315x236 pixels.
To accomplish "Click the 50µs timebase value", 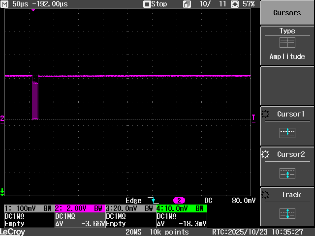I will [20, 4].
